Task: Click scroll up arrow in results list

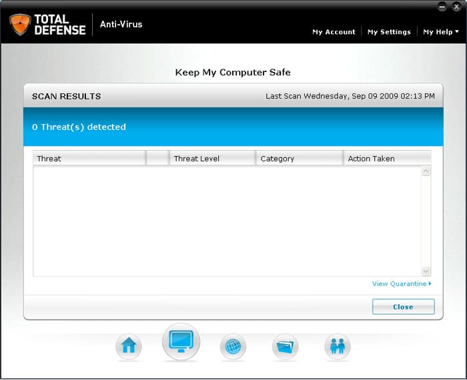Action: [x=426, y=171]
